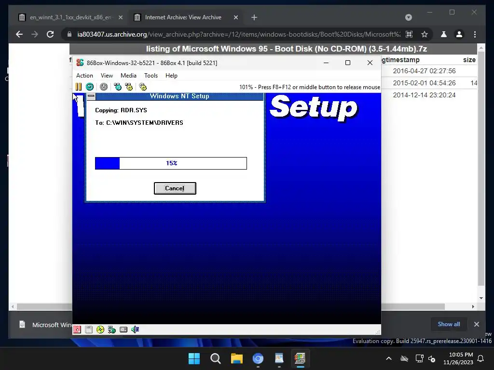
Task: Send Ctrl+Alt+Del via the toolbar icon
Action: tap(118, 87)
